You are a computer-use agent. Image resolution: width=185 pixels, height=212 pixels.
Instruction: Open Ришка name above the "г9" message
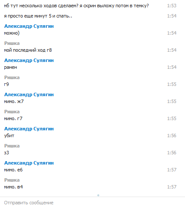[x=12, y=77]
